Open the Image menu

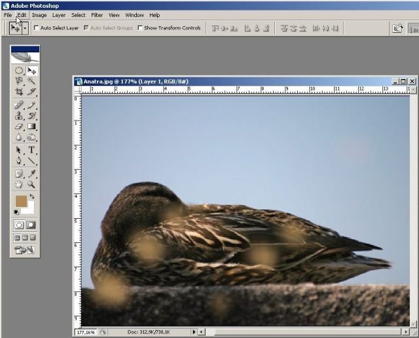(39, 14)
